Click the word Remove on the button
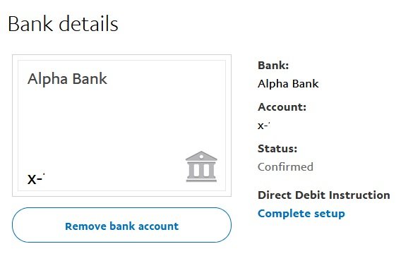 (85, 226)
